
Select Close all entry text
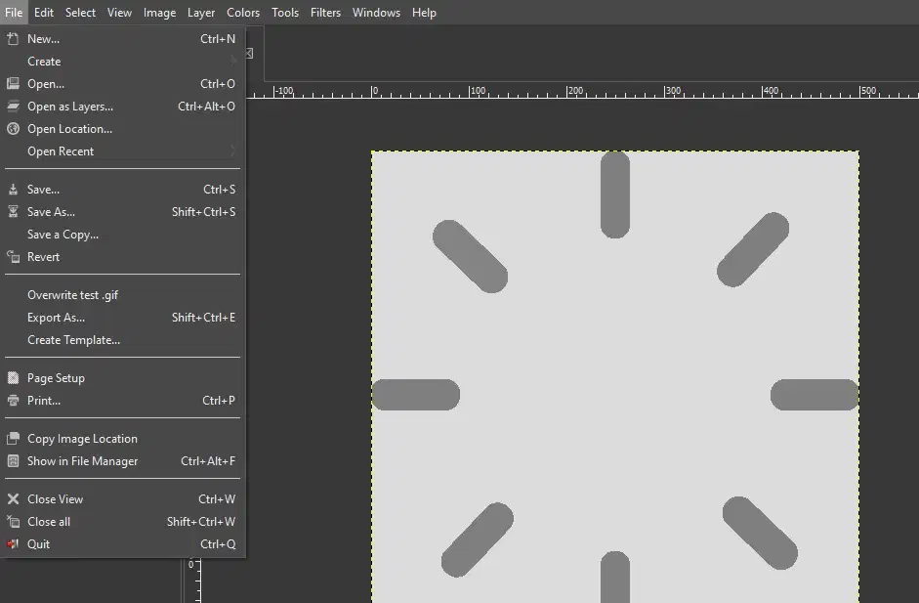pos(49,522)
